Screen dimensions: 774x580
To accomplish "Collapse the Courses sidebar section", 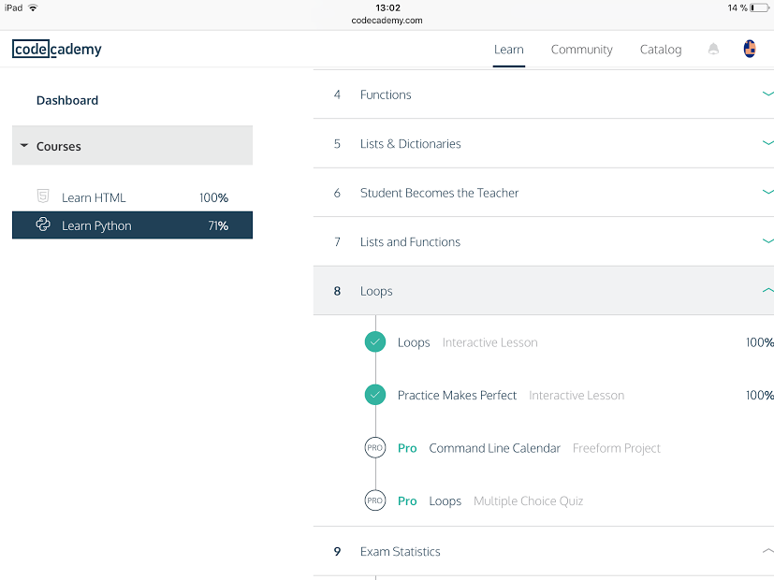I will pos(132,146).
